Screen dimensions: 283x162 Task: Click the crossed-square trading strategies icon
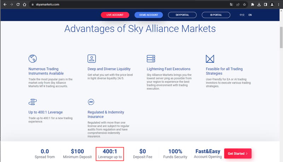(x=210, y=59)
